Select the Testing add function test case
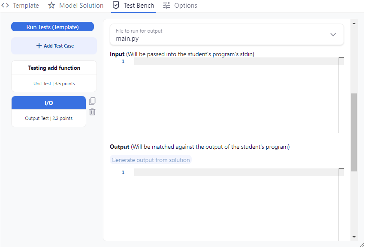The image size is (365, 249). click(x=54, y=76)
